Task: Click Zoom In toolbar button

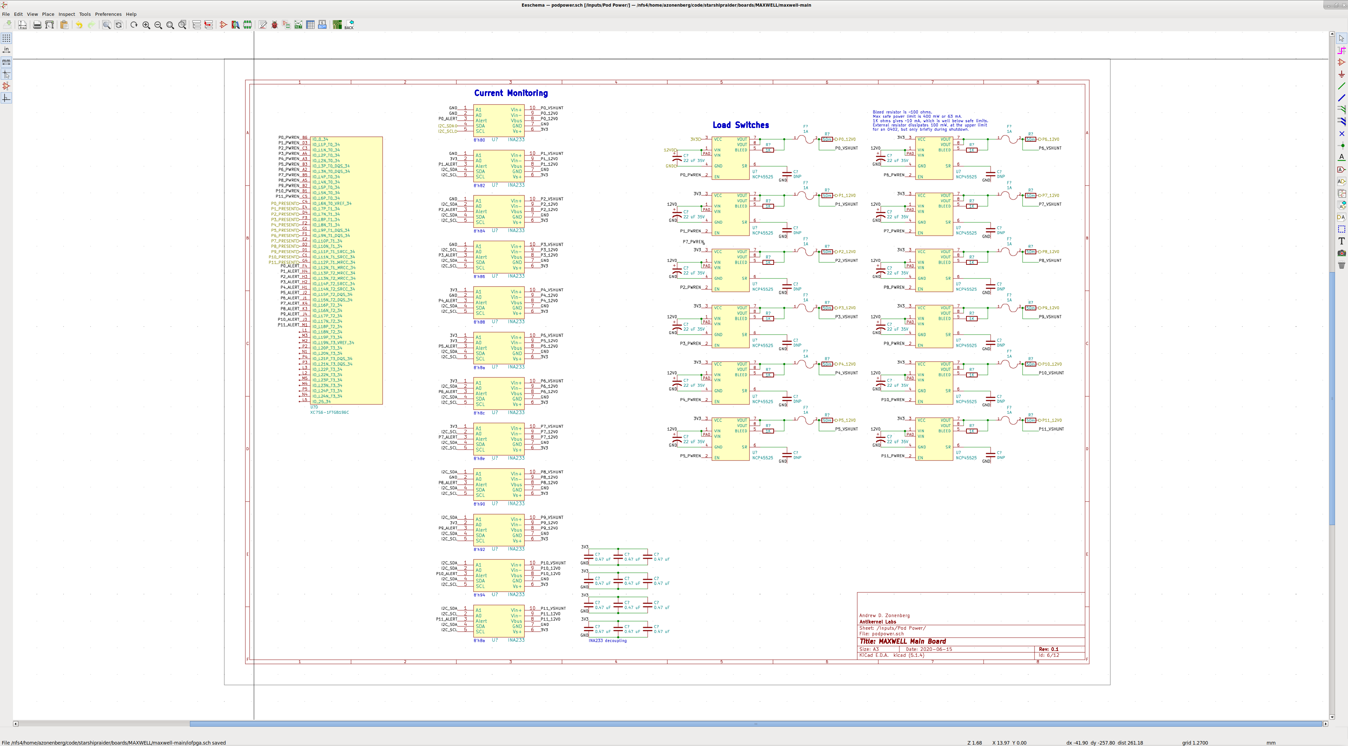Action: click(x=146, y=25)
